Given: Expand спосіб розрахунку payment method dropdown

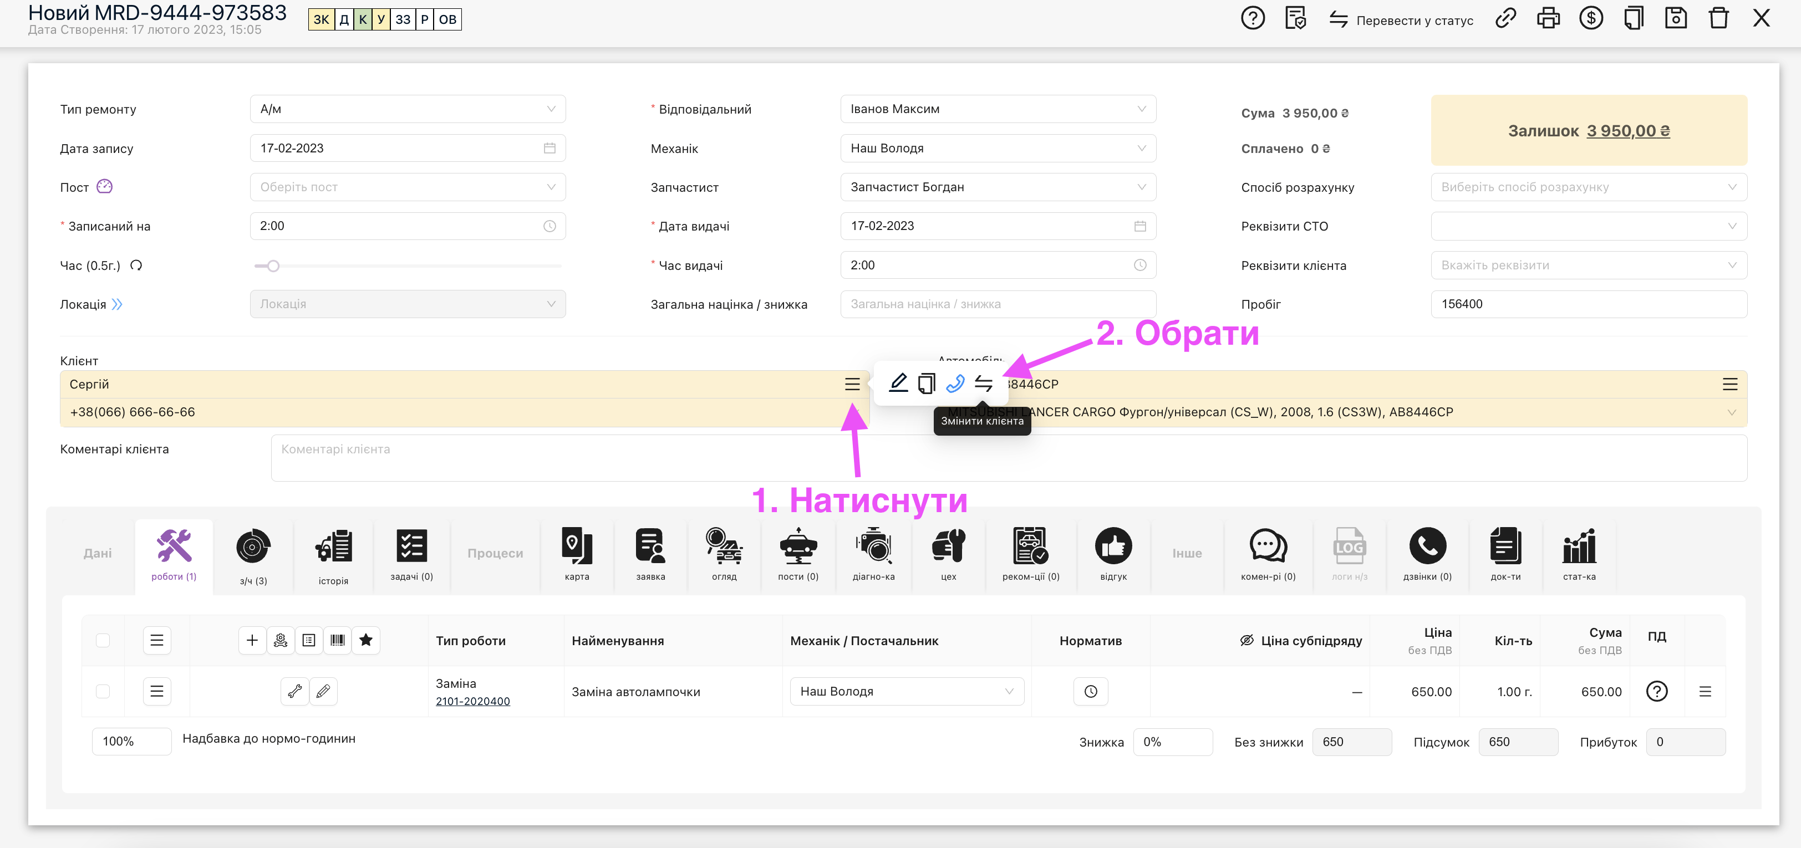Looking at the screenshot, I should 1590,187.
